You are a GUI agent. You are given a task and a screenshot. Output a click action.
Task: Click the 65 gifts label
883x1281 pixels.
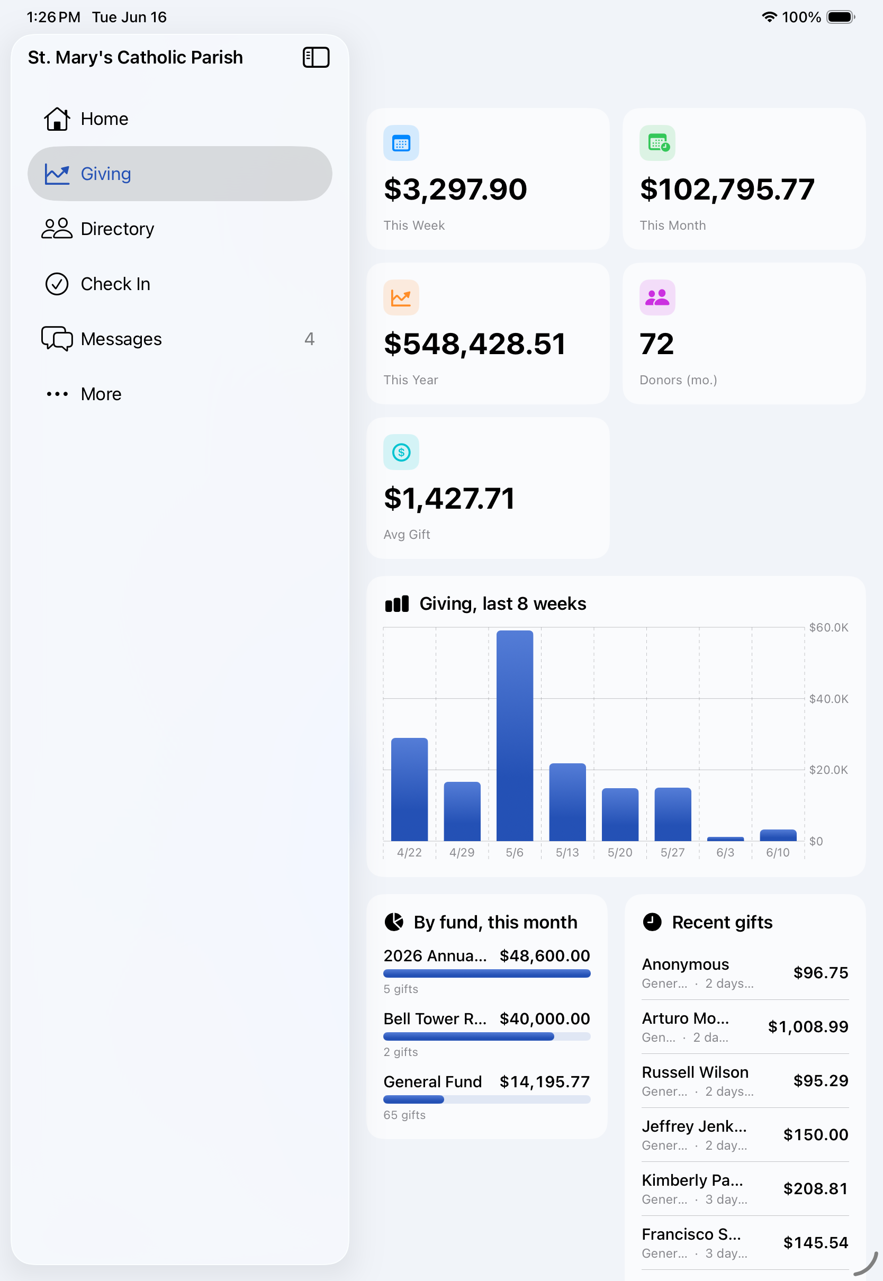coord(404,1115)
